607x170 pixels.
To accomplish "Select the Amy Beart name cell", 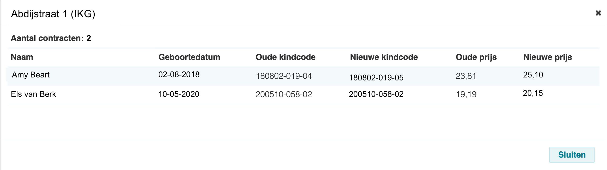I will 31,75.
